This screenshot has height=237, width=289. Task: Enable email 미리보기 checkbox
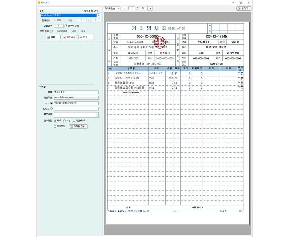pos(55,126)
